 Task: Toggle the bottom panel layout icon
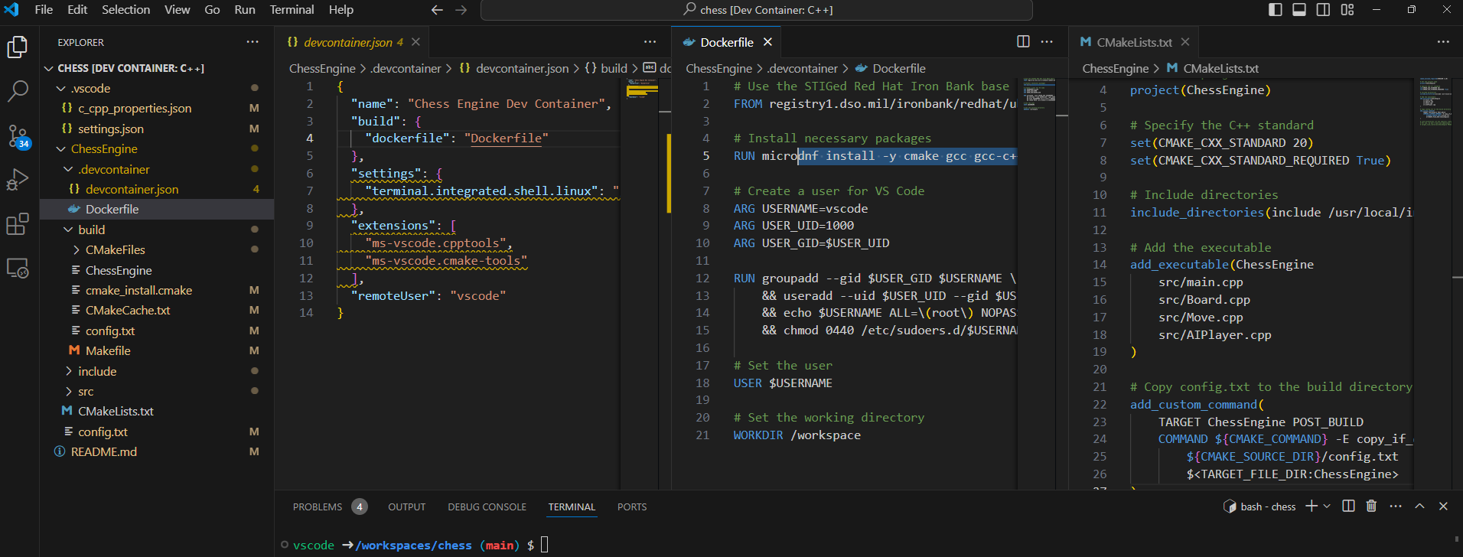tap(1299, 10)
